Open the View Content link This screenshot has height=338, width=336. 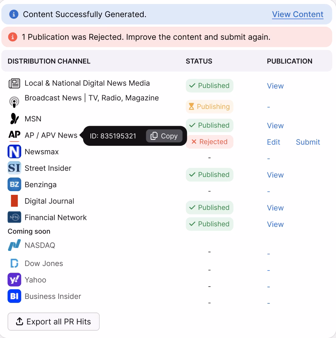pos(298,14)
